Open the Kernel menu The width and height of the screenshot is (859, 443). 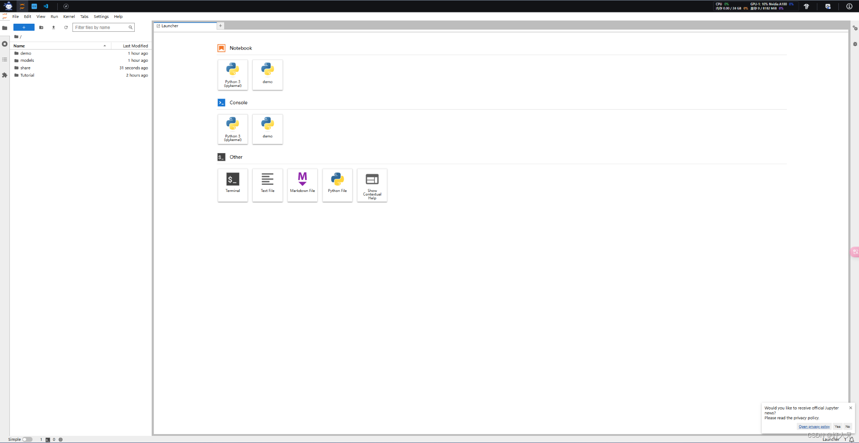(69, 17)
